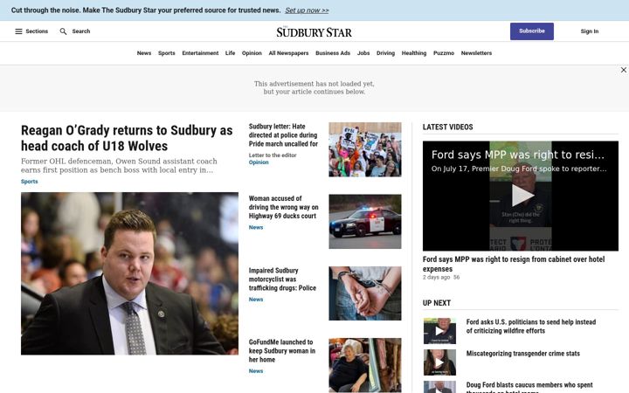
Task: Open the Reagan O'Grady coach photo
Action: 129,273
